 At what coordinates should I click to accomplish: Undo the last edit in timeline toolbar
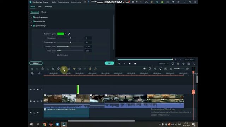[32, 69]
